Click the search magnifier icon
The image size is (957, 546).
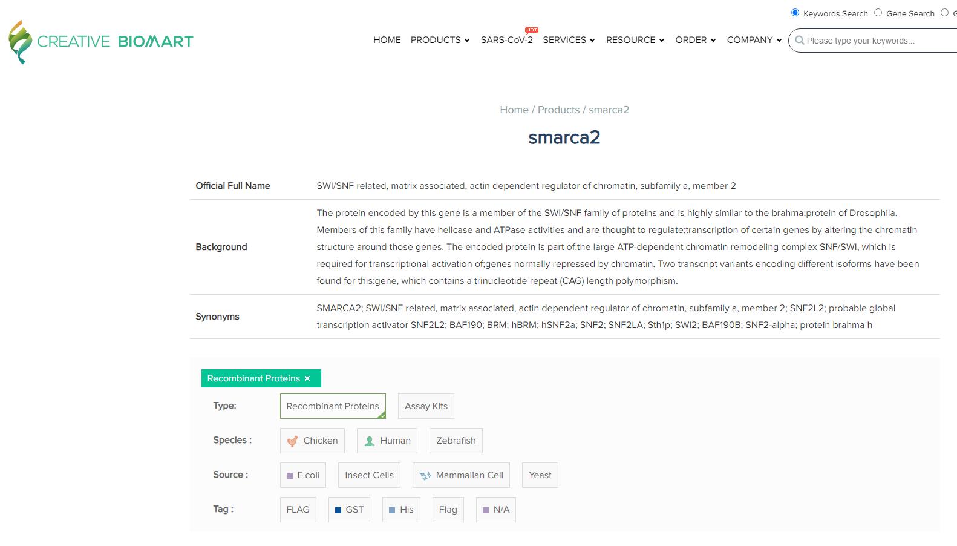click(x=800, y=41)
